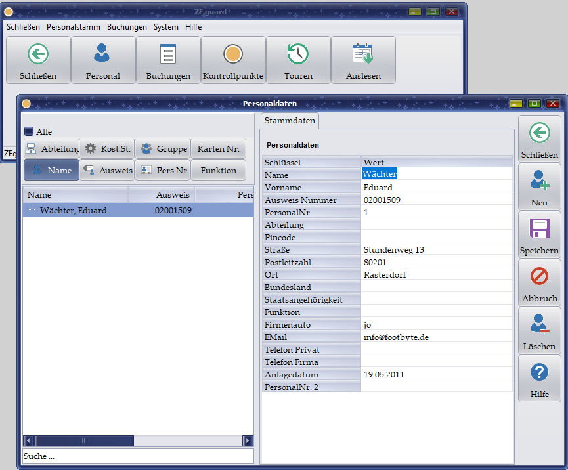Save the record with the Speichern icon
The image size is (568, 470).
(x=539, y=234)
